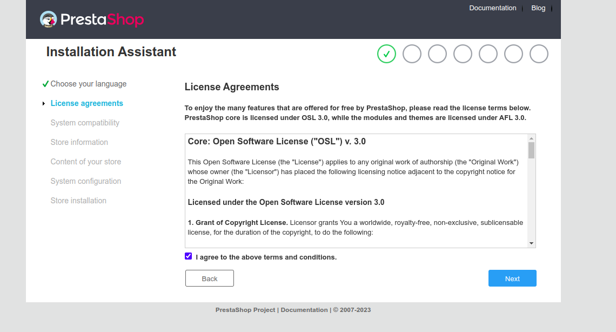Click the PrestaShop penguin logo icon
Screen dimensions: 616x332
click(x=48, y=19)
